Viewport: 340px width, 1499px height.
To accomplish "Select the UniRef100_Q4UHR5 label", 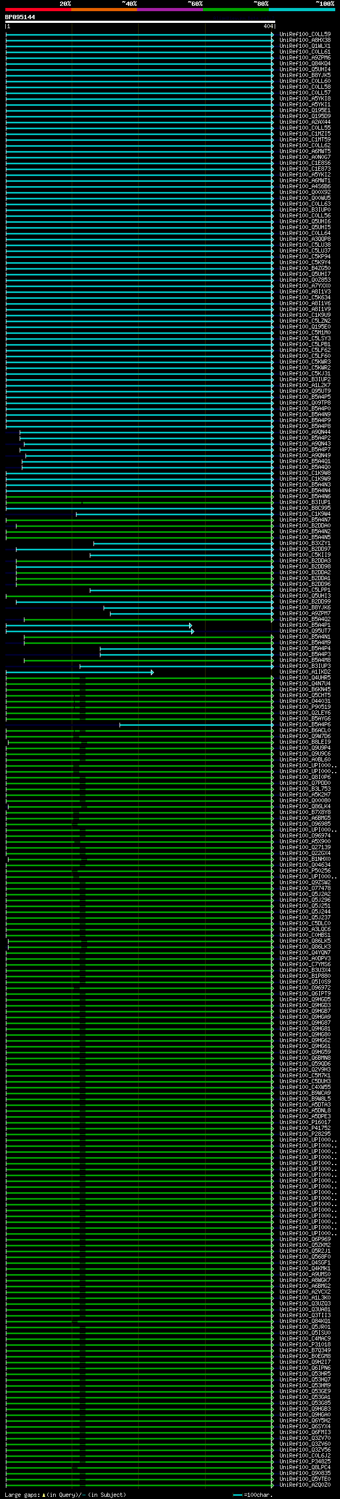I will point(305,678).
